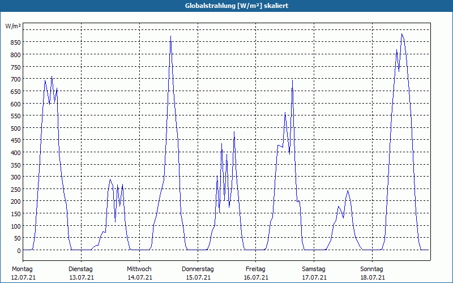Click the 300 y-axis value
Viewport: 453px width, 283px height.
15,177
